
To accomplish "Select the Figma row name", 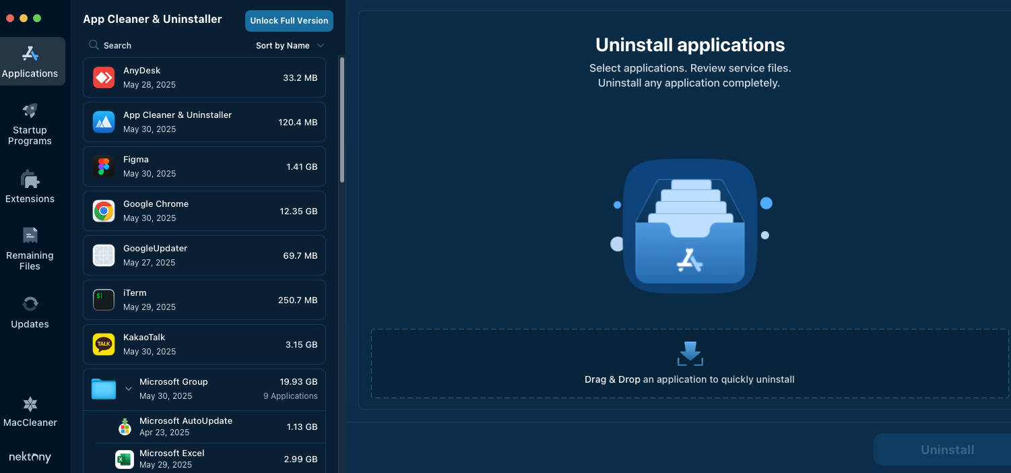I will (136, 160).
